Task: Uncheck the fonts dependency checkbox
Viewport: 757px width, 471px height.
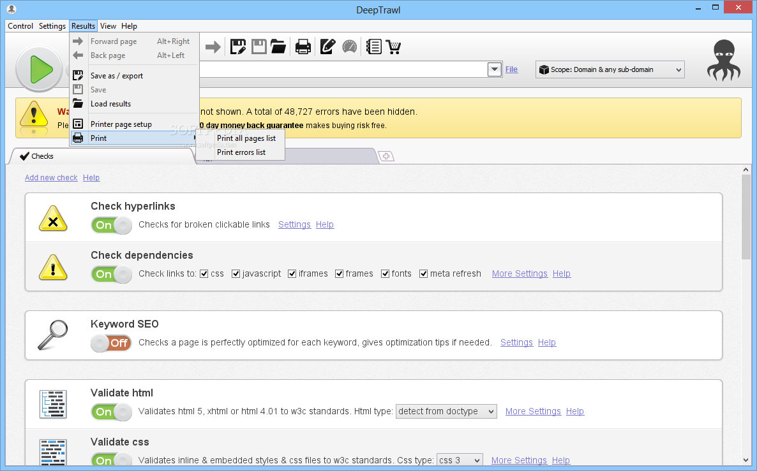Action: tap(385, 274)
